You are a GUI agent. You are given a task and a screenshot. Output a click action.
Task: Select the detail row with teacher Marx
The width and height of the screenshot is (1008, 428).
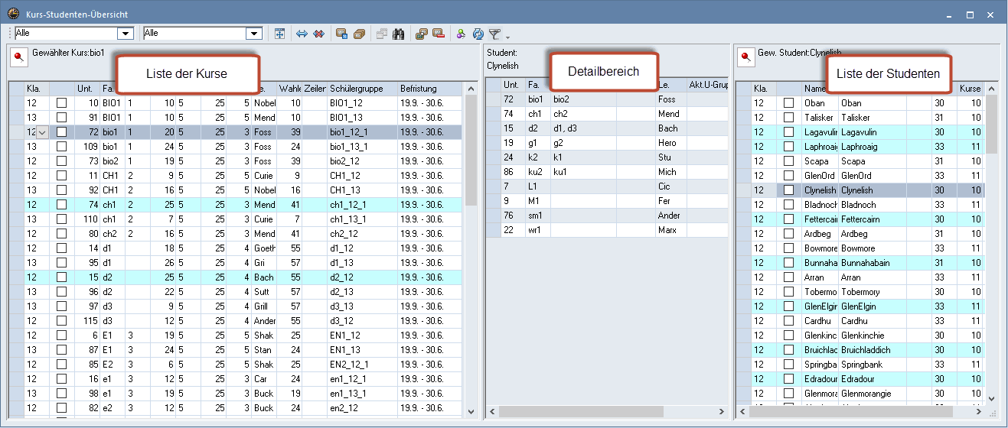607,230
